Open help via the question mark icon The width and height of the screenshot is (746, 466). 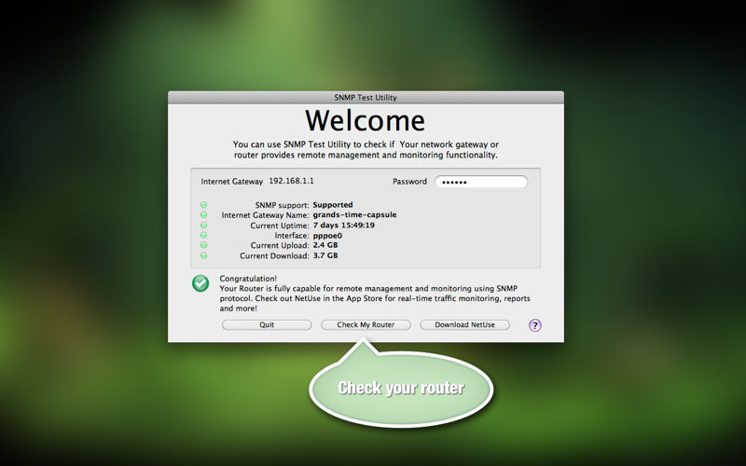click(534, 325)
